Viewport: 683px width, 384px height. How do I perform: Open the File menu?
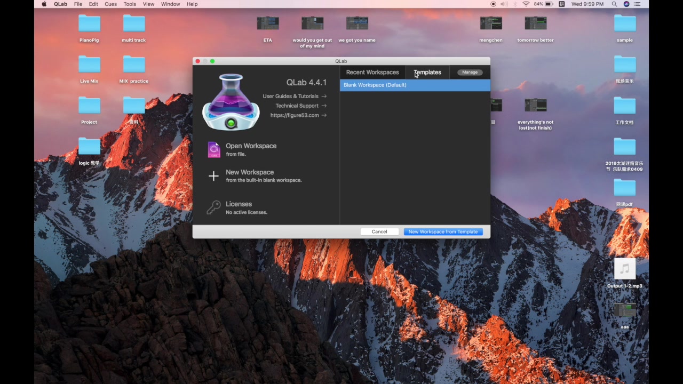[x=78, y=4]
